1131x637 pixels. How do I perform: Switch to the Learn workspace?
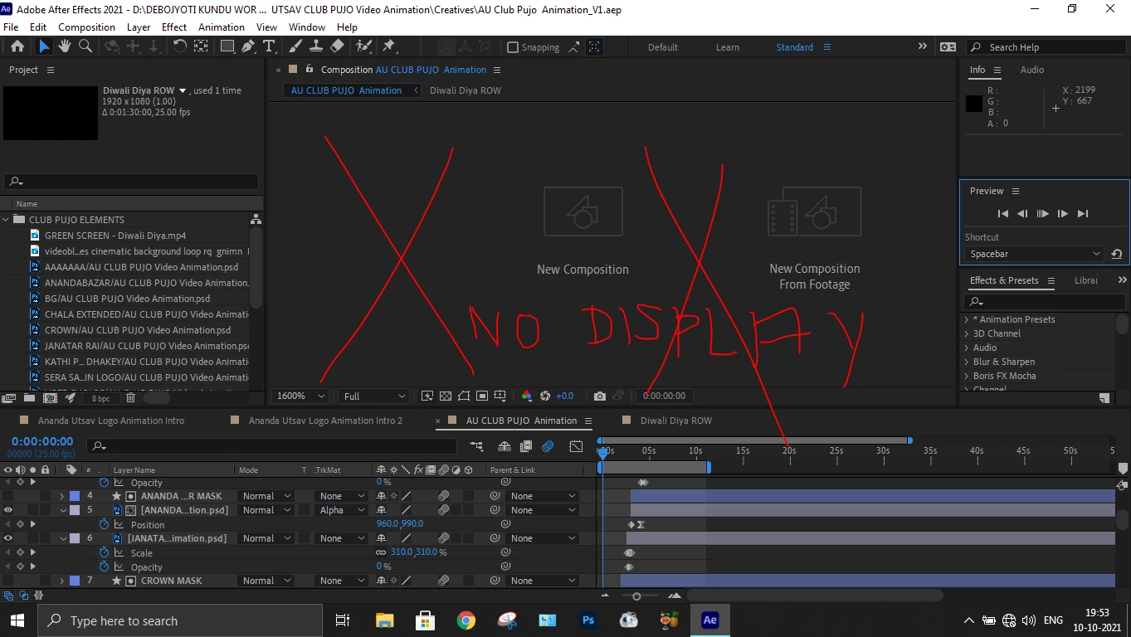coord(728,47)
